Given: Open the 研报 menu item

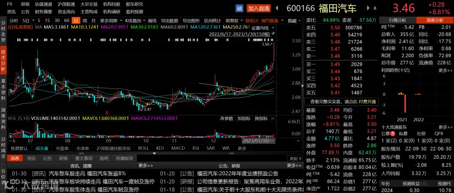Looking at the screenshot, I should click(25, 4).
